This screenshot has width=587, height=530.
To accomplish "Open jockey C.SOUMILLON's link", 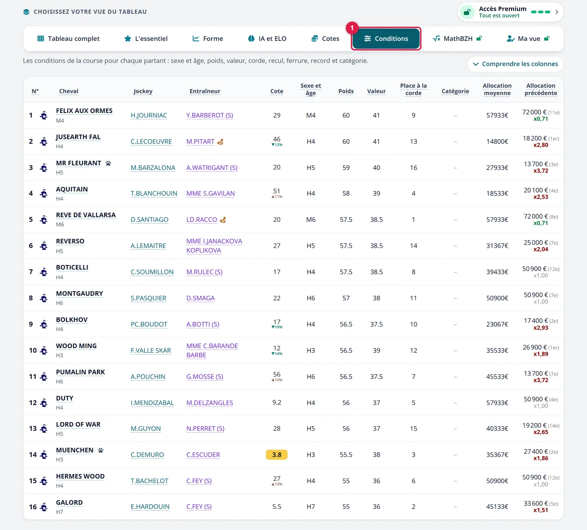I will tap(152, 272).
